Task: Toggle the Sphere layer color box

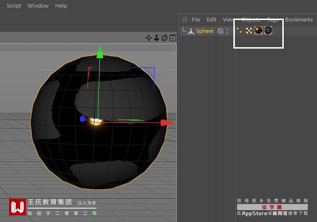Action: (x=221, y=31)
